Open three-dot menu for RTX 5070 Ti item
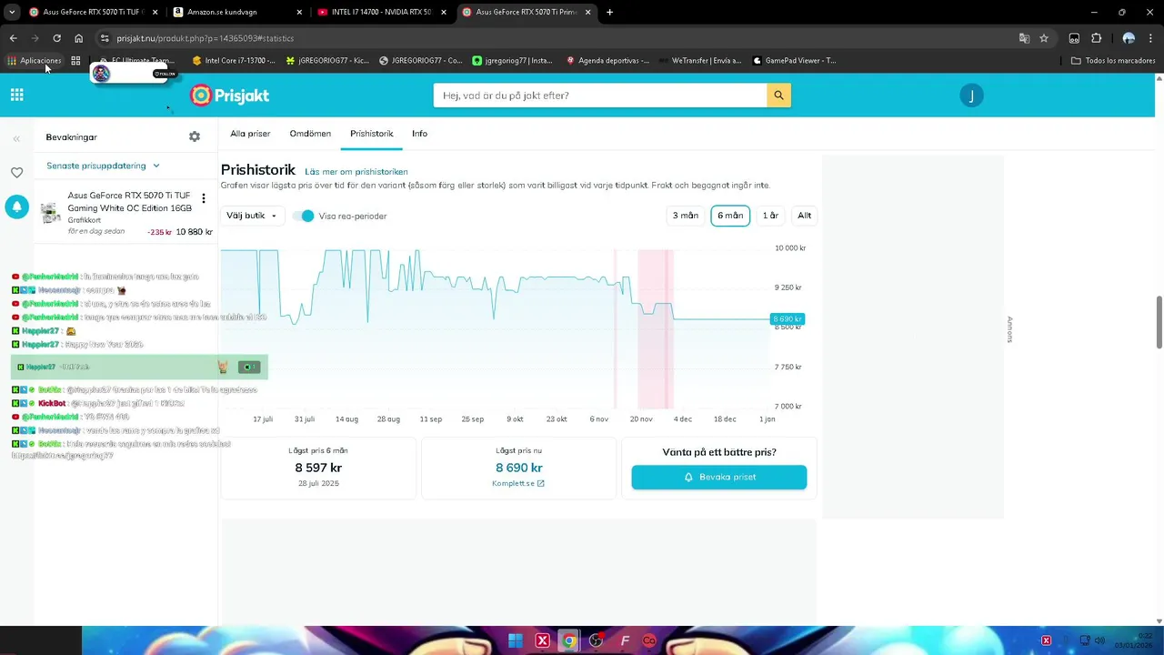The image size is (1164, 655). [203, 198]
